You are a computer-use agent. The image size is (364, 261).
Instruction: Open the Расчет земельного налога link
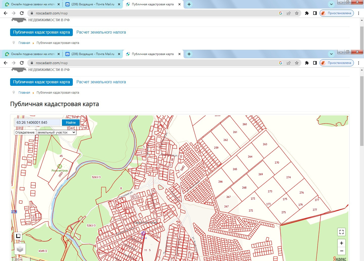point(101,82)
